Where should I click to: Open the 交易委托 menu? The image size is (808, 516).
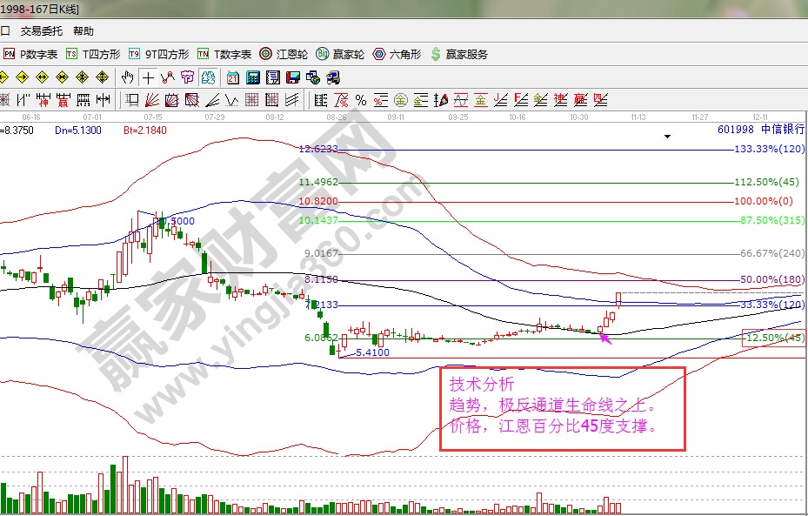42,30
